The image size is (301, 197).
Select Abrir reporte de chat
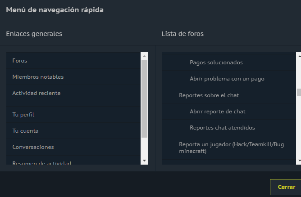217,112
